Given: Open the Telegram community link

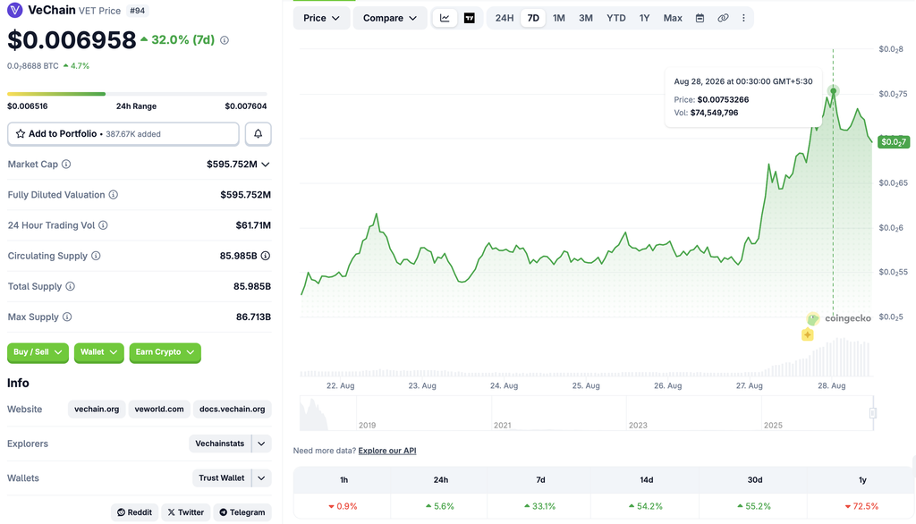Looking at the screenshot, I should click(242, 512).
